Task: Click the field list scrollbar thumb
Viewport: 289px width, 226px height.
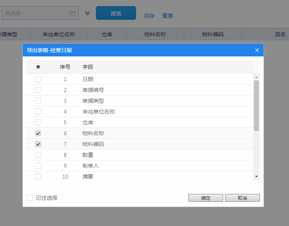Action: point(256,105)
